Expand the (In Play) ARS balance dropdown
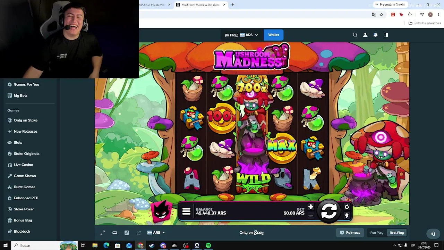 coord(241,35)
